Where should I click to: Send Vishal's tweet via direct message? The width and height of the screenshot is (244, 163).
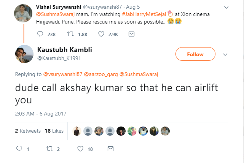point(131,34)
